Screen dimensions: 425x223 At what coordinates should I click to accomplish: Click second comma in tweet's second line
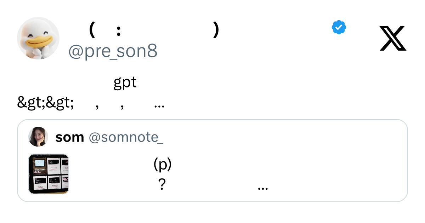[122, 107]
